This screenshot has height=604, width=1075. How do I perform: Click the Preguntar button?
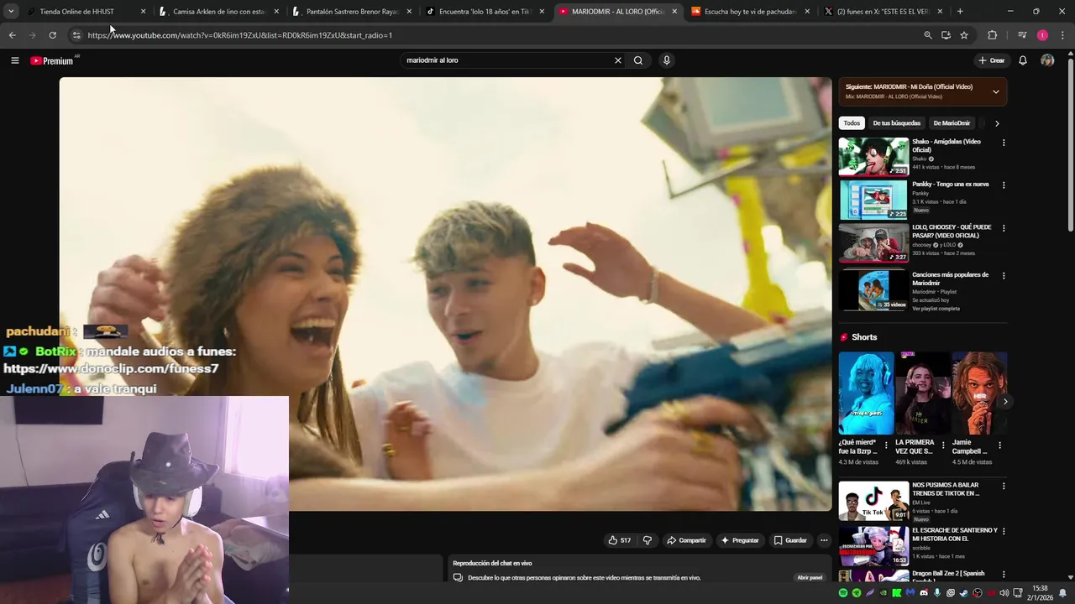pyautogui.click(x=740, y=540)
